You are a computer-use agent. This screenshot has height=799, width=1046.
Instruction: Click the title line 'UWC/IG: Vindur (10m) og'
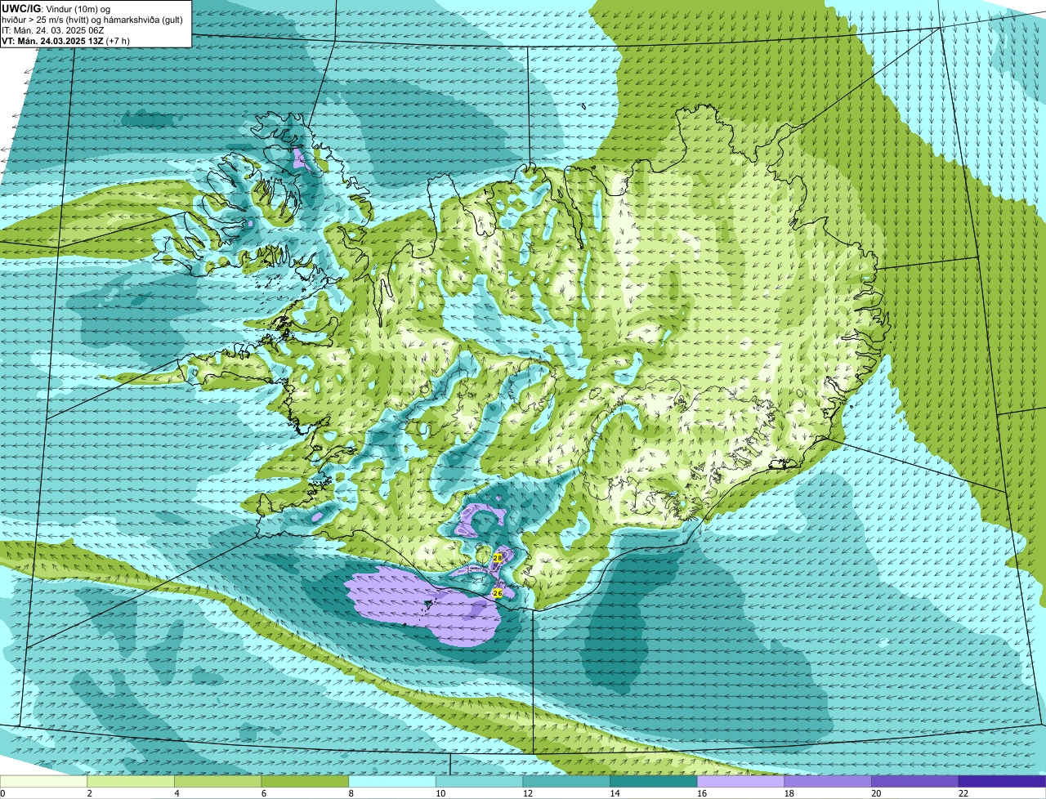pos(56,8)
